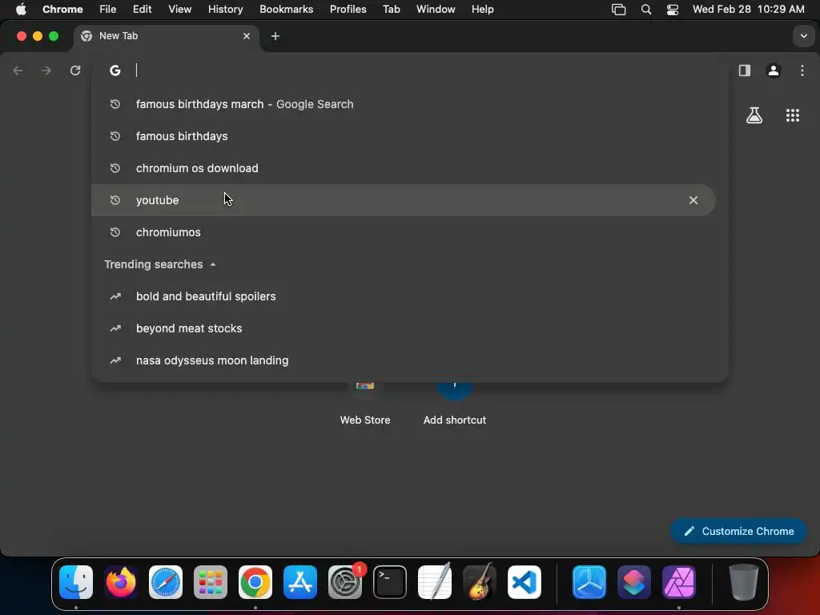Open the Apple menu
The height and width of the screenshot is (615, 820).
pos(21,9)
